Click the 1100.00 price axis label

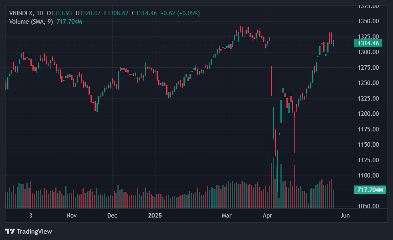[x=368, y=175]
